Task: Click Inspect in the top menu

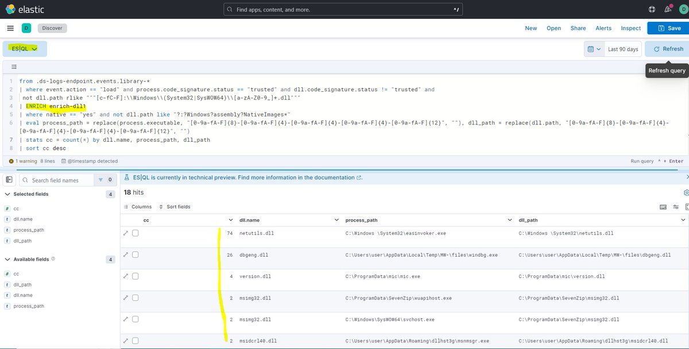Action: [x=630, y=28]
